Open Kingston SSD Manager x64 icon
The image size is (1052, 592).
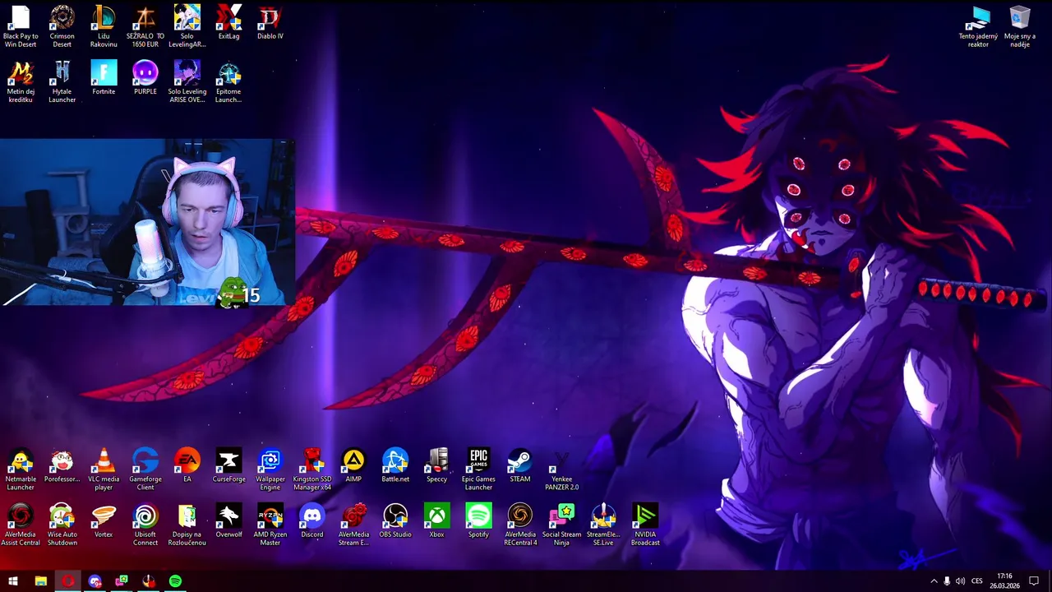click(312, 469)
